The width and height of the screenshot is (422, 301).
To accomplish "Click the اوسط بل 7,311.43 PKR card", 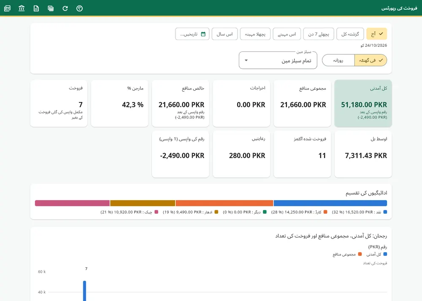I will pos(363,154).
